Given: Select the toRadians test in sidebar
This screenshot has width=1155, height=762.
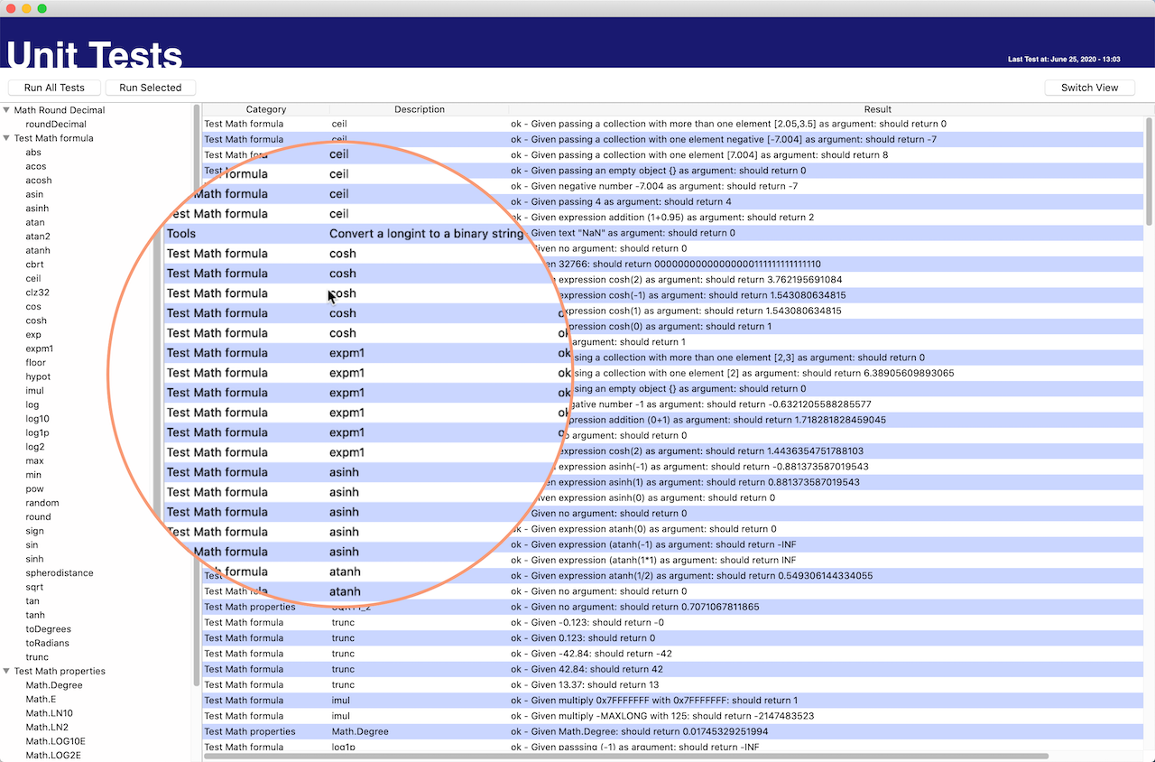Looking at the screenshot, I should (48, 643).
